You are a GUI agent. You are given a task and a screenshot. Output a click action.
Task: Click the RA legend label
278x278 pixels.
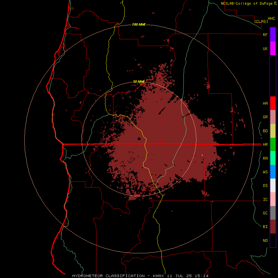point(265,158)
